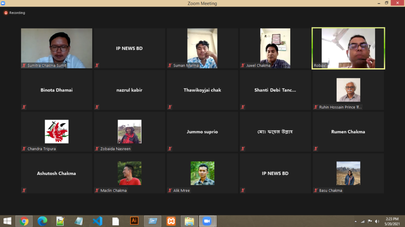The height and width of the screenshot is (227, 405).
Task: Open the network signal icon in system tray
Action: [x=363, y=221]
